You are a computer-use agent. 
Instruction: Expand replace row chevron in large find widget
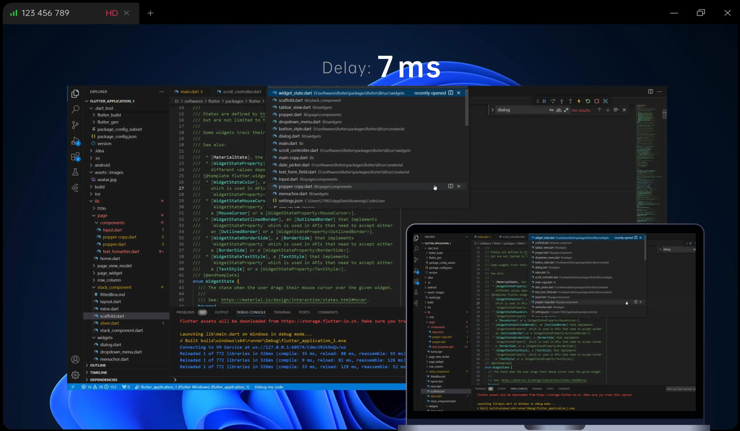point(493,110)
